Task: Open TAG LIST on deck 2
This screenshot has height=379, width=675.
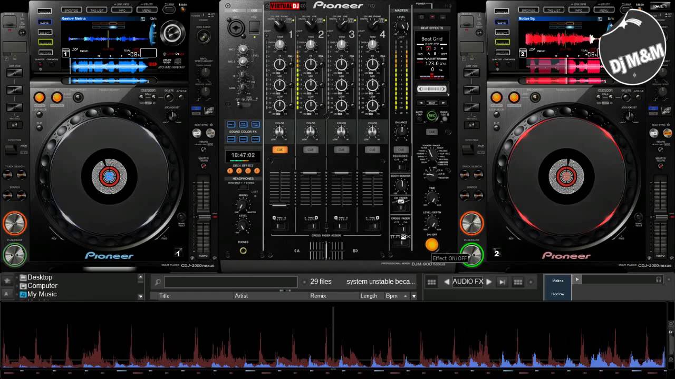Action: 553,9
